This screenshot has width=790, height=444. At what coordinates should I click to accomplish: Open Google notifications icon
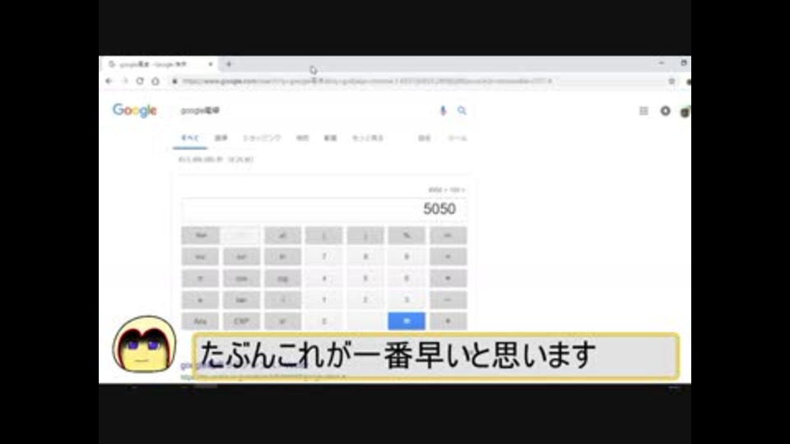tap(666, 111)
